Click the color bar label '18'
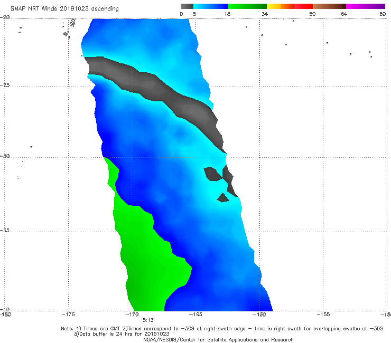This screenshot has width=391, height=343. [x=227, y=14]
